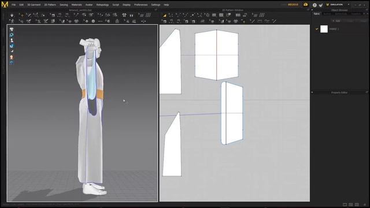The width and height of the screenshot is (370, 208).
Task: Click the bottom blue round icon in 3D viewport sidebar
Action: point(12,63)
